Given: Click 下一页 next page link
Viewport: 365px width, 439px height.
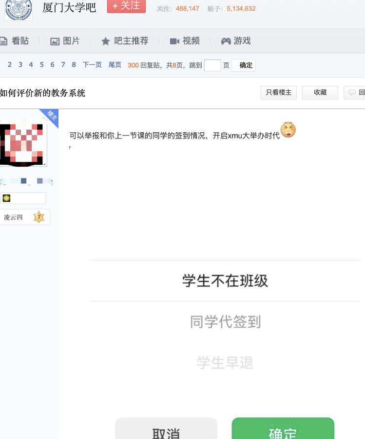Looking at the screenshot, I should click(x=92, y=65).
